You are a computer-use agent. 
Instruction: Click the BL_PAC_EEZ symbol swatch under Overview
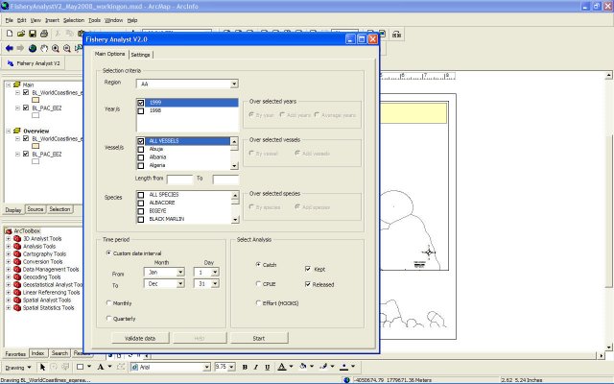coord(35,161)
